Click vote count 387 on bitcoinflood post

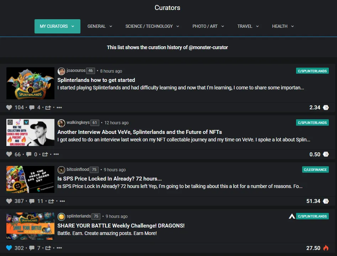point(19,201)
